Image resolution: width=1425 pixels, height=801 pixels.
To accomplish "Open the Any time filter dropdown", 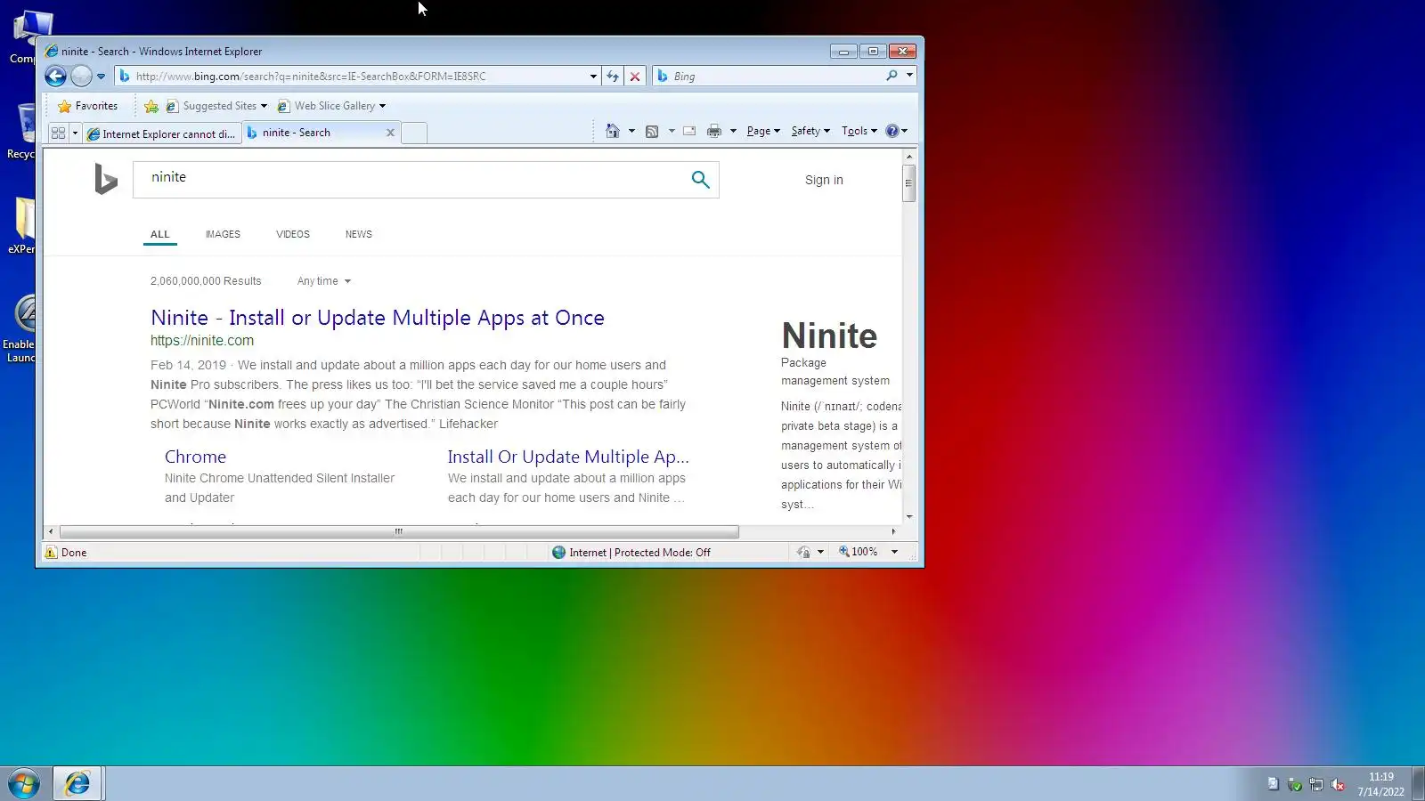I will coord(324,281).
